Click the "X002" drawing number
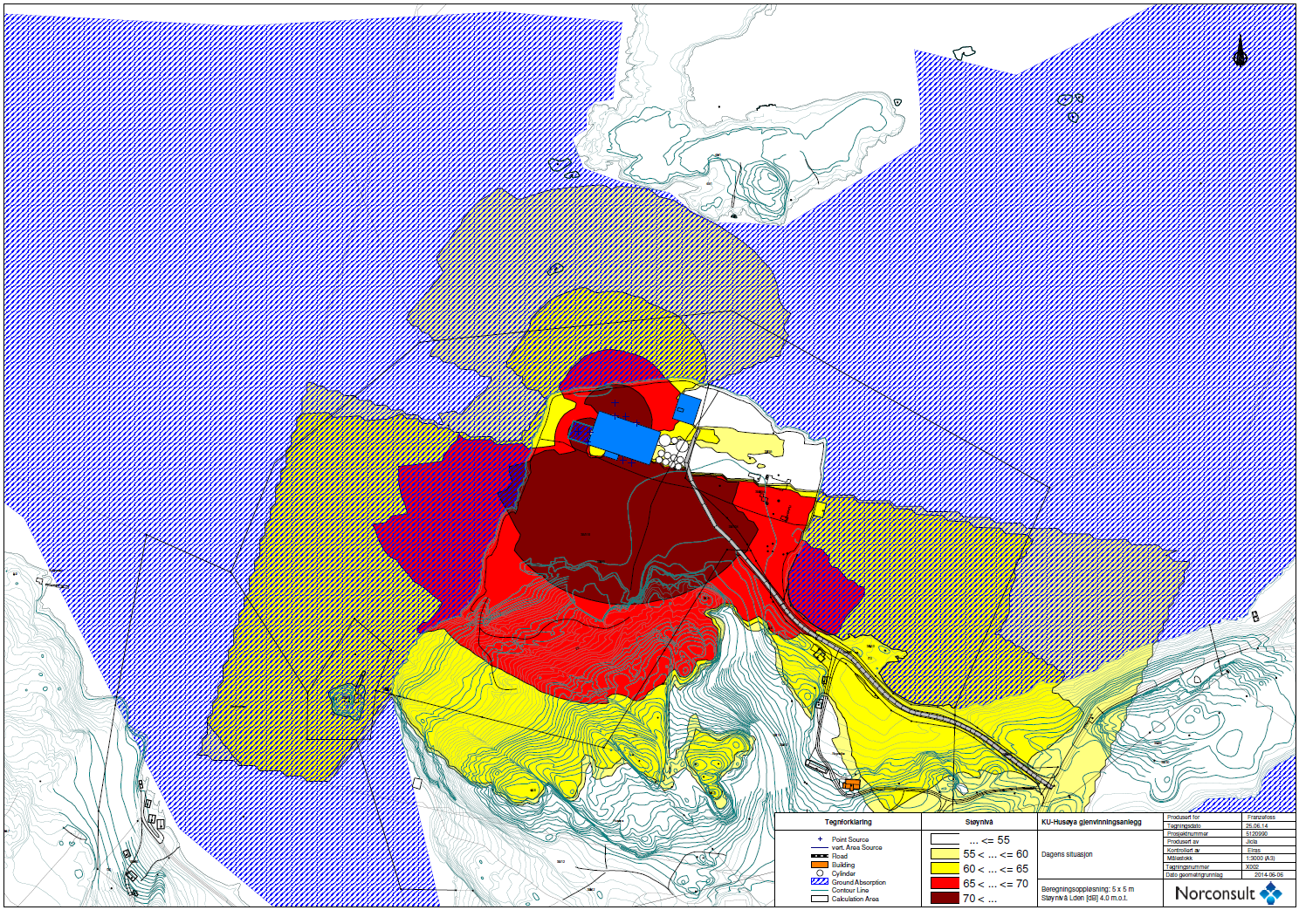The height and width of the screenshot is (910, 1299). 1252,866
